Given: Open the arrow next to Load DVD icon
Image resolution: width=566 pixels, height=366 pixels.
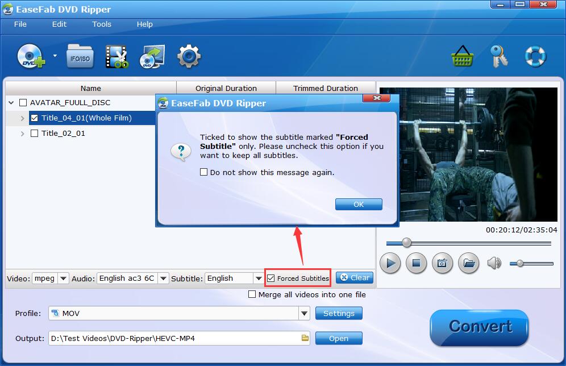Looking at the screenshot, I should coord(55,56).
